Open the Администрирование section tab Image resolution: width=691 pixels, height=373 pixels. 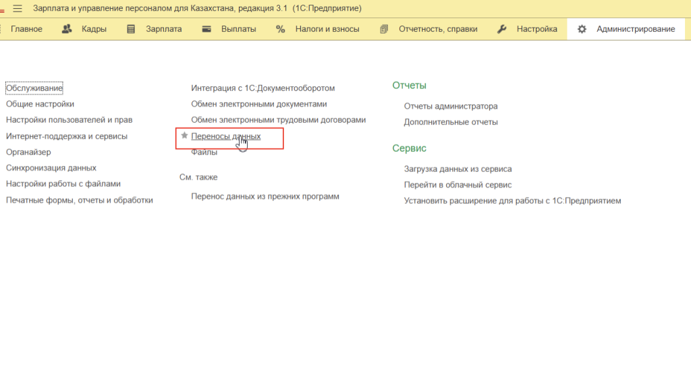pos(636,29)
